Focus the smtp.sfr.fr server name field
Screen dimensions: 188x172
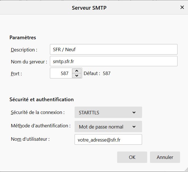pos(113,61)
